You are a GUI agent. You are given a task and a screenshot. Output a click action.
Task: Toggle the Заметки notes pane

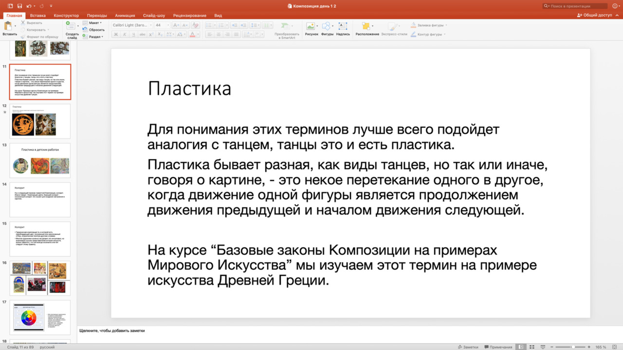(x=468, y=347)
